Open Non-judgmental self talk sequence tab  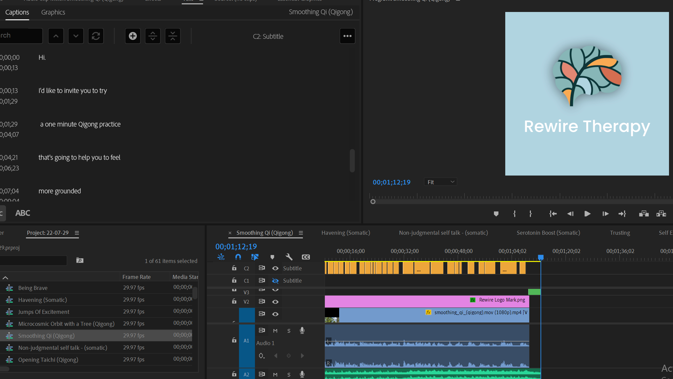click(443, 233)
